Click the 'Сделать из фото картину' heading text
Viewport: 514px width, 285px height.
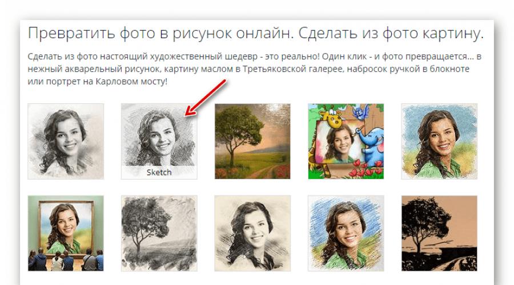[391, 34]
